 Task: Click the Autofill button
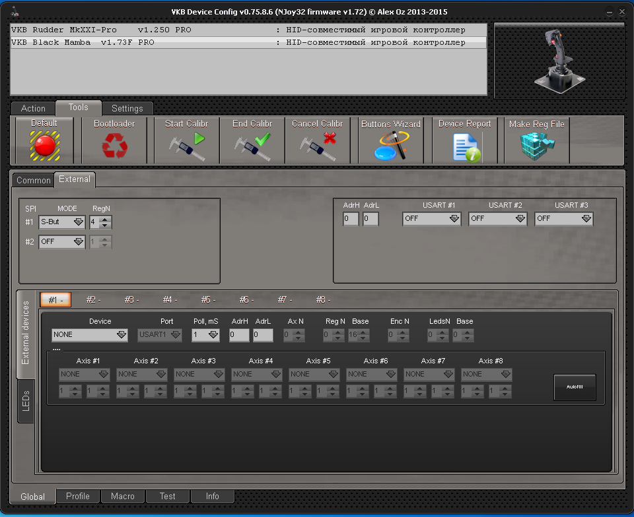point(575,387)
